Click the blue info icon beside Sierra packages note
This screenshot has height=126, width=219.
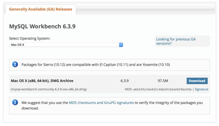15,64
